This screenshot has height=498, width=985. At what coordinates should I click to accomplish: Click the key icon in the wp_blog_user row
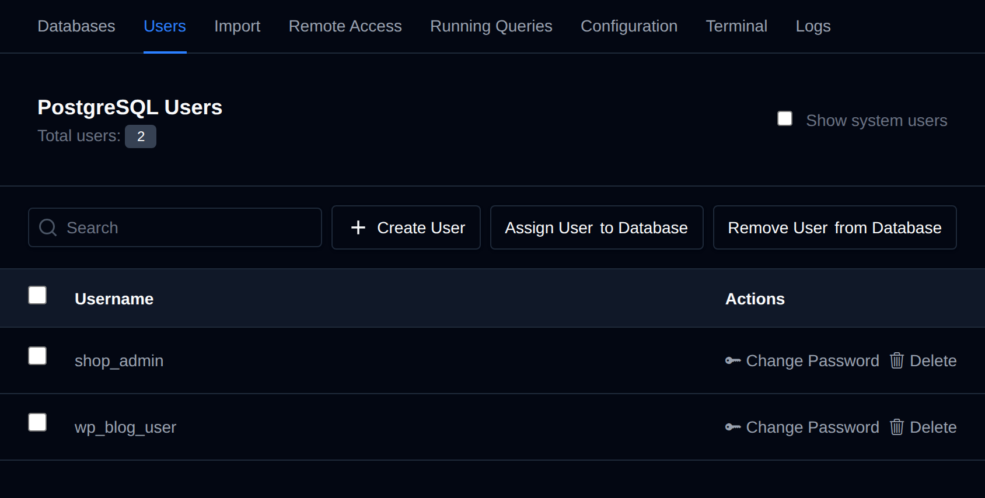click(733, 427)
